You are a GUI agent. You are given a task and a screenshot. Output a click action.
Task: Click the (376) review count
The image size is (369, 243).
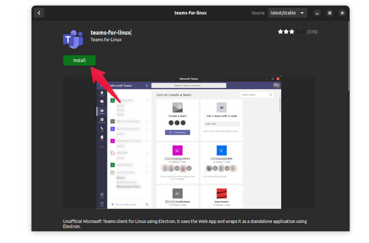point(312,32)
